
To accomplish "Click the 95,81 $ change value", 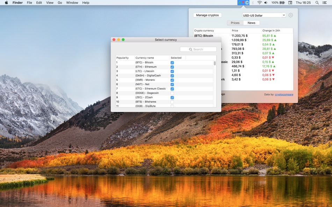I will pyautogui.click(x=267, y=36).
